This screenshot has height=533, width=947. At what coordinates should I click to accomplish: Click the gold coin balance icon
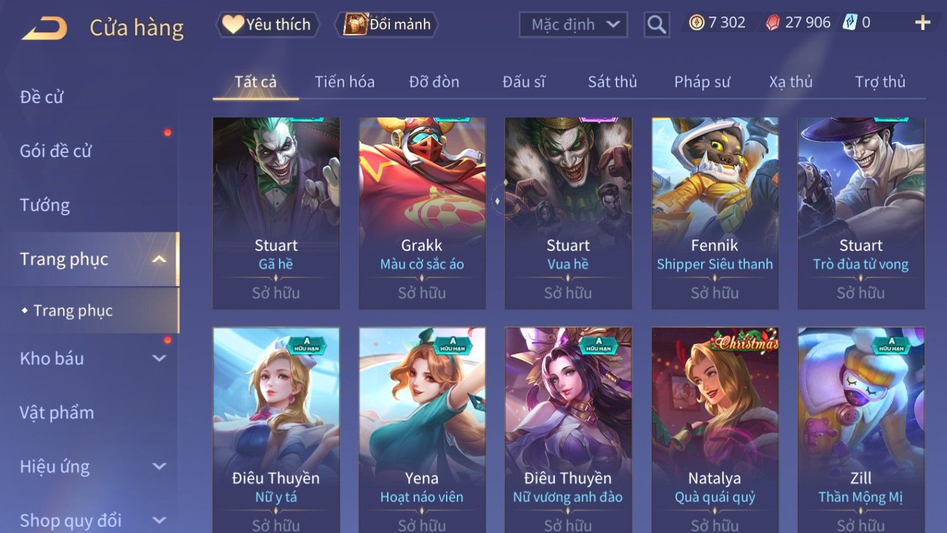696,23
